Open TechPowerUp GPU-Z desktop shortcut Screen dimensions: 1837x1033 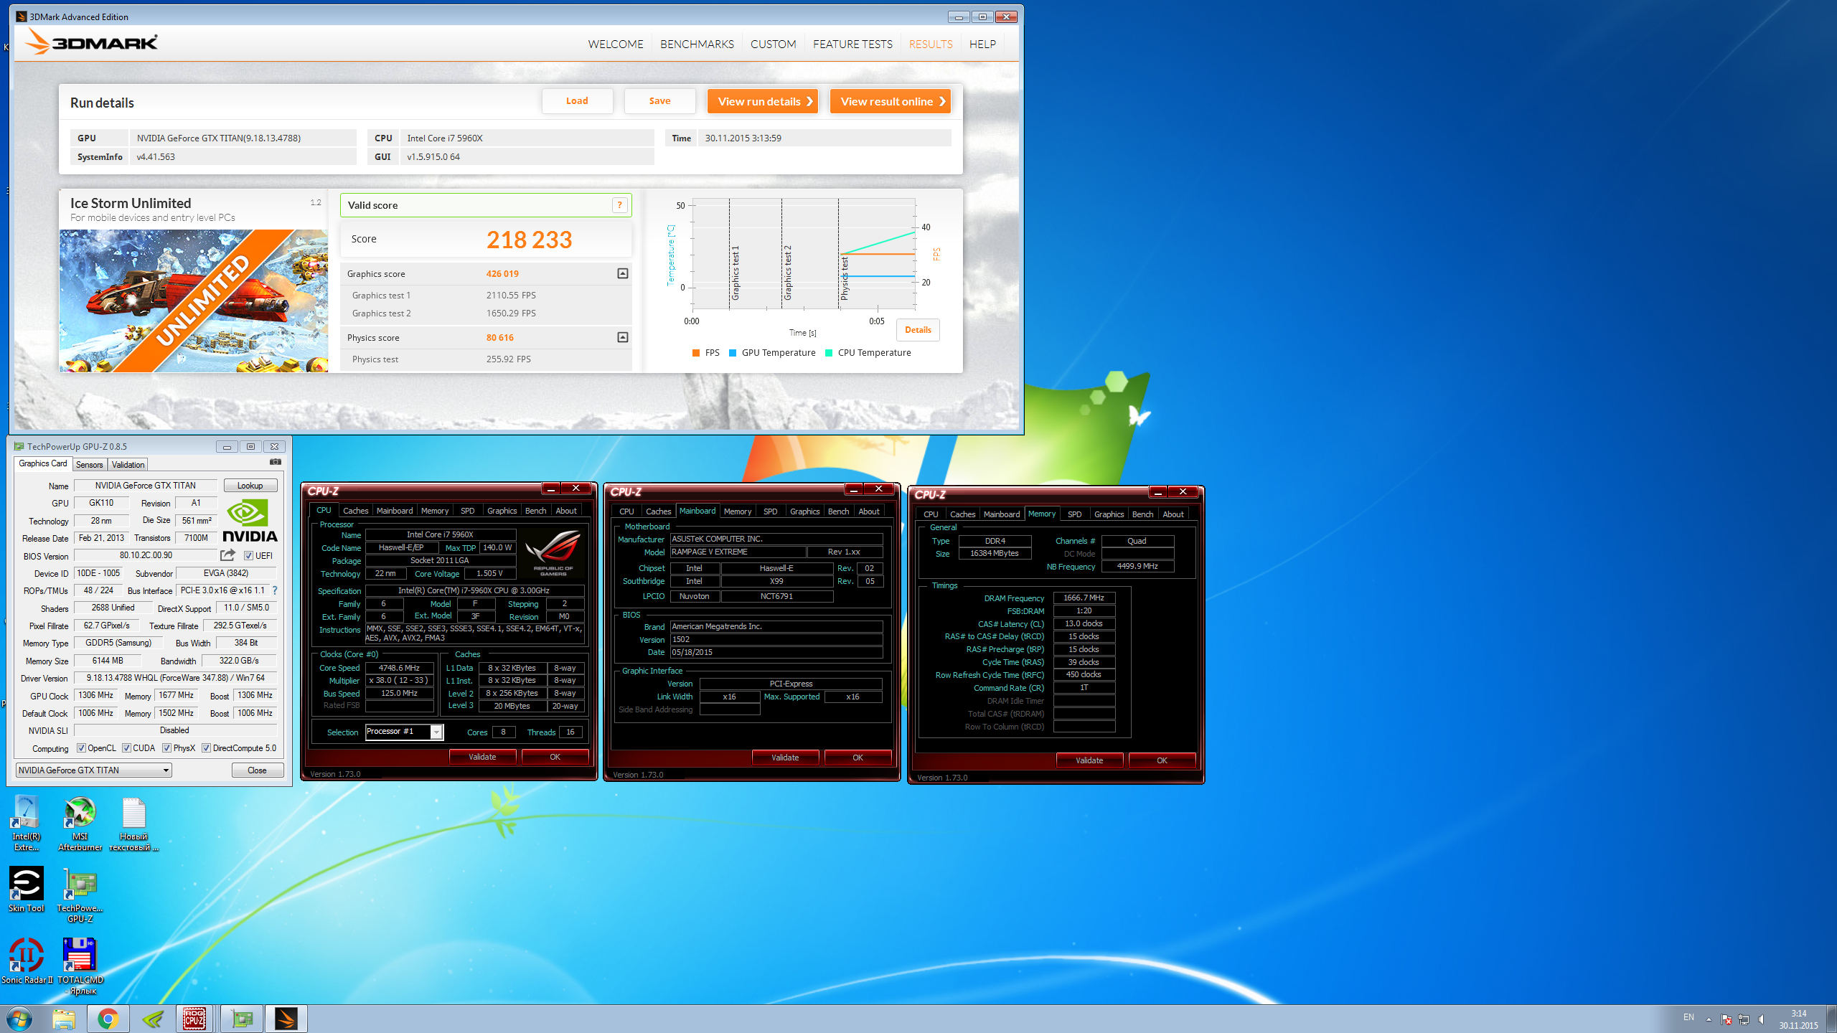click(x=80, y=895)
